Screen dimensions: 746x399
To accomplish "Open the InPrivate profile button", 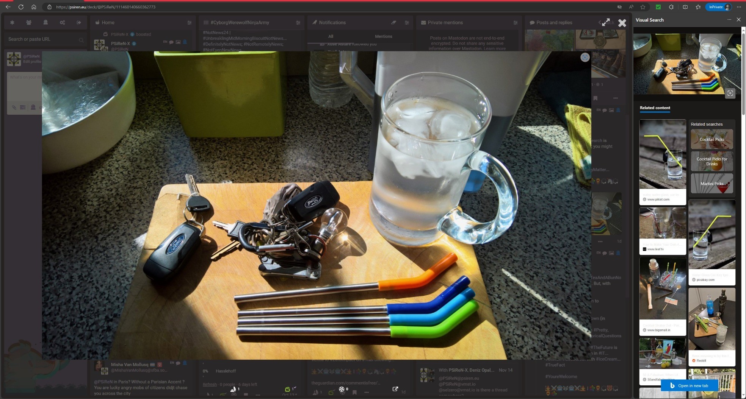I will (x=718, y=7).
